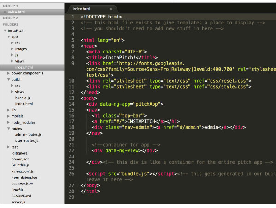Image resolution: width=276 pixels, height=208 pixels.
Task: Open karma.conf.js file
Action: [x=23, y=172]
